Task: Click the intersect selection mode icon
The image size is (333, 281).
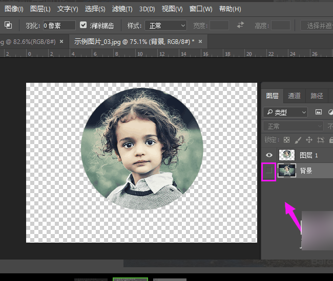Action: (x=9, y=25)
